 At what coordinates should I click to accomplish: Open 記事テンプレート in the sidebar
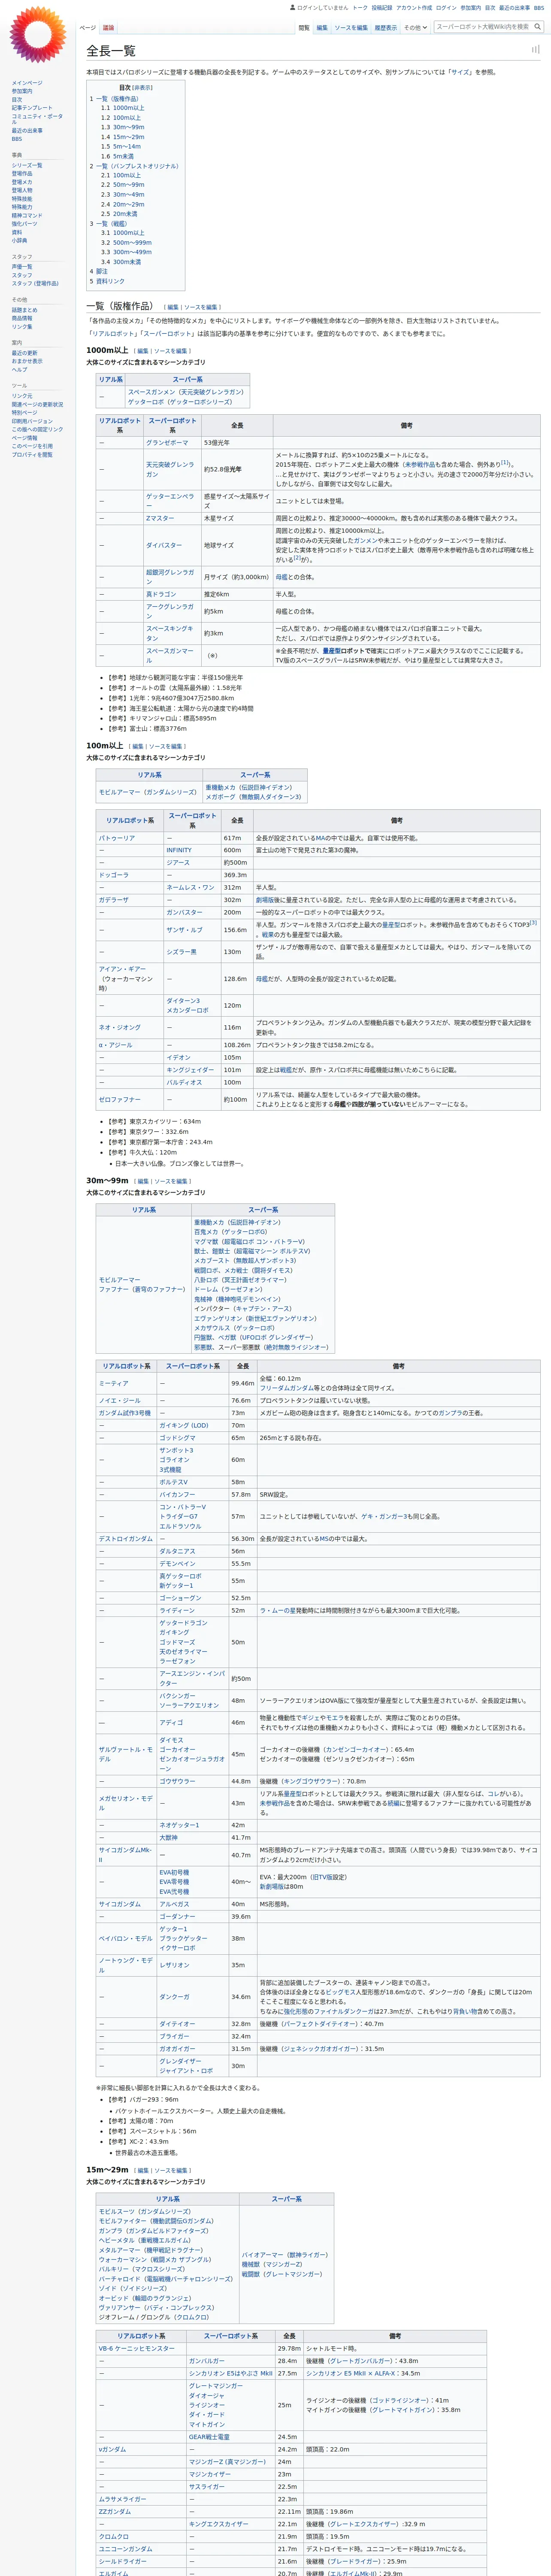click(32, 108)
